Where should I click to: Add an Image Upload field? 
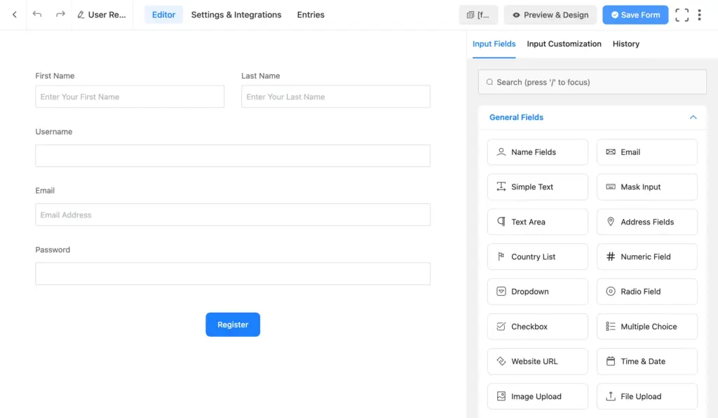[x=537, y=396]
